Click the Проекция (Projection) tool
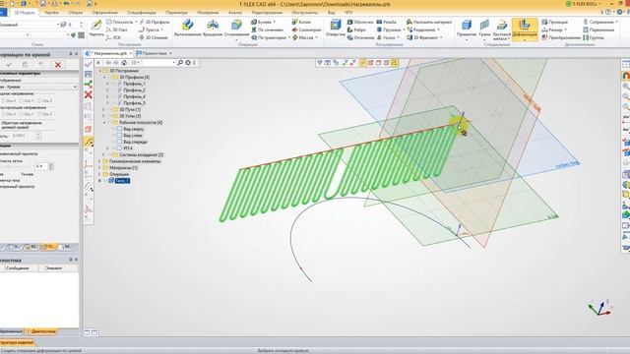The height and width of the screenshot is (354, 630). pos(555,22)
